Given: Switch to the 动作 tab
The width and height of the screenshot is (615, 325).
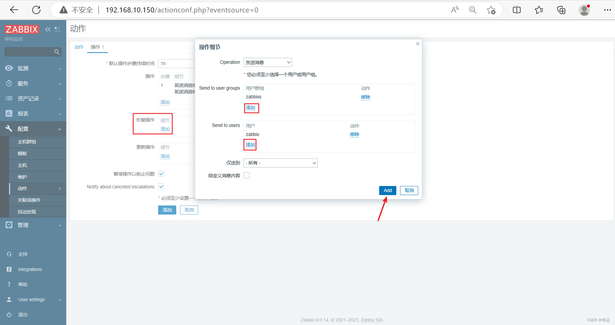Looking at the screenshot, I should 79,47.
